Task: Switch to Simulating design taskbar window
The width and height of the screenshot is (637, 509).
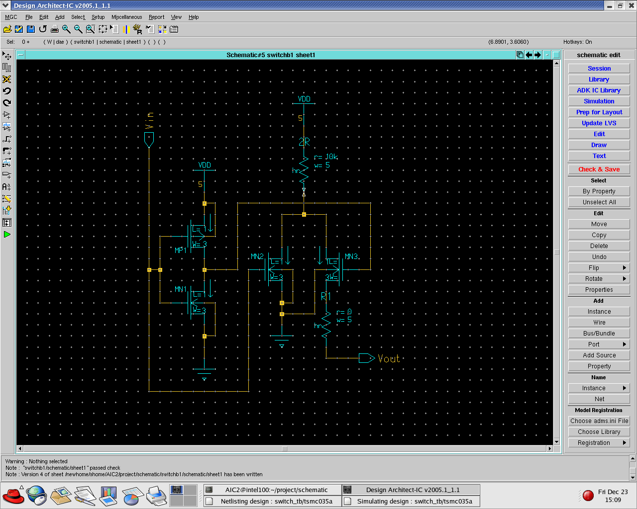Action: tap(411, 501)
